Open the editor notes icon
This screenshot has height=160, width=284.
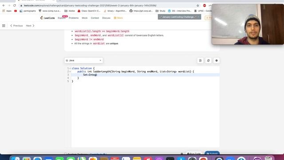200,60
